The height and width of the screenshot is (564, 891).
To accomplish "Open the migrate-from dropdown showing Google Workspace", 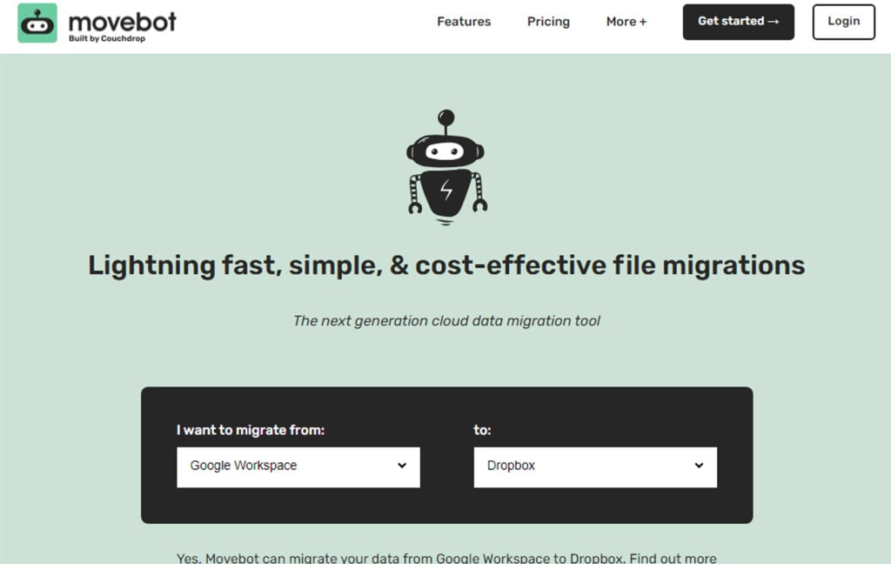I will coord(298,467).
